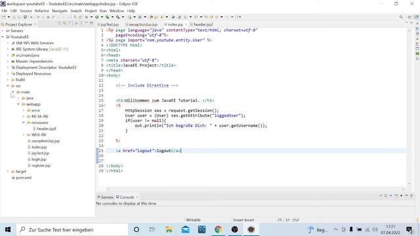Maximize the Console view panel
The height and width of the screenshot is (236, 420).
(x=411, y=196)
